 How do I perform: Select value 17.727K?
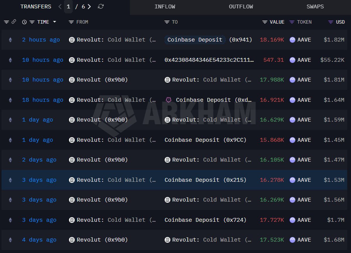[x=272, y=220]
